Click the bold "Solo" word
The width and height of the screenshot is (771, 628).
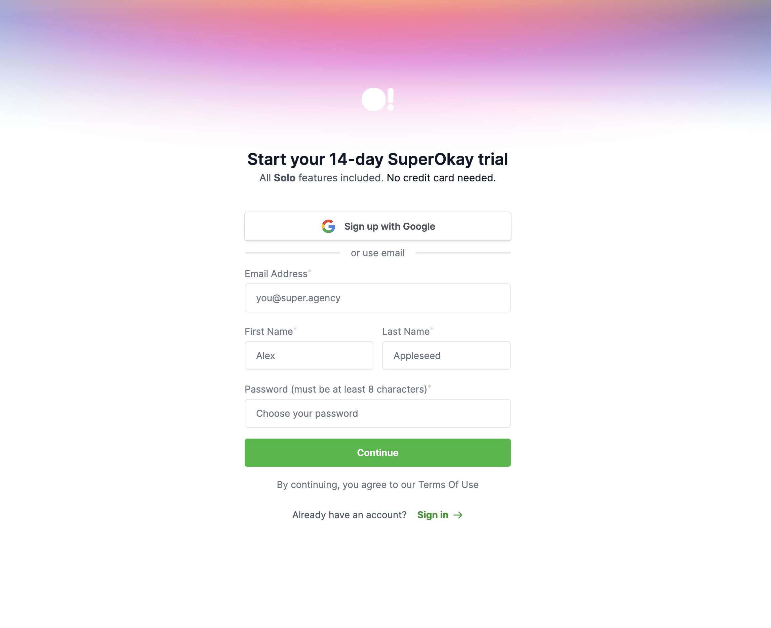(285, 178)
